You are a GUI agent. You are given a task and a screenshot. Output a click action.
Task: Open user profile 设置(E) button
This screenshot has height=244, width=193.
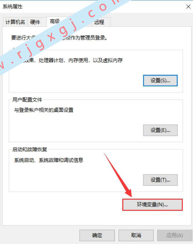160,130
